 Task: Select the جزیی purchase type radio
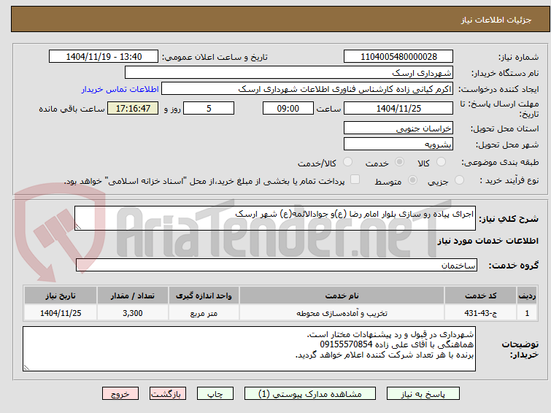tap(459, 180)
